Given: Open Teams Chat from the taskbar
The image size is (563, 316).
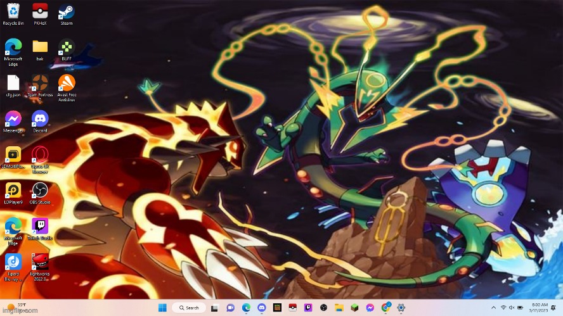Looking at the screenshot, I should coord(230,308).
